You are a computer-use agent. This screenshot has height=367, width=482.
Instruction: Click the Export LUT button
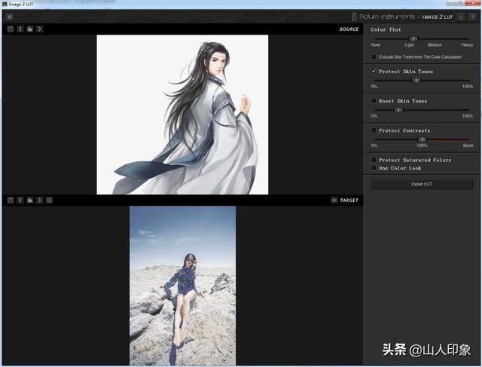(422, 184)
